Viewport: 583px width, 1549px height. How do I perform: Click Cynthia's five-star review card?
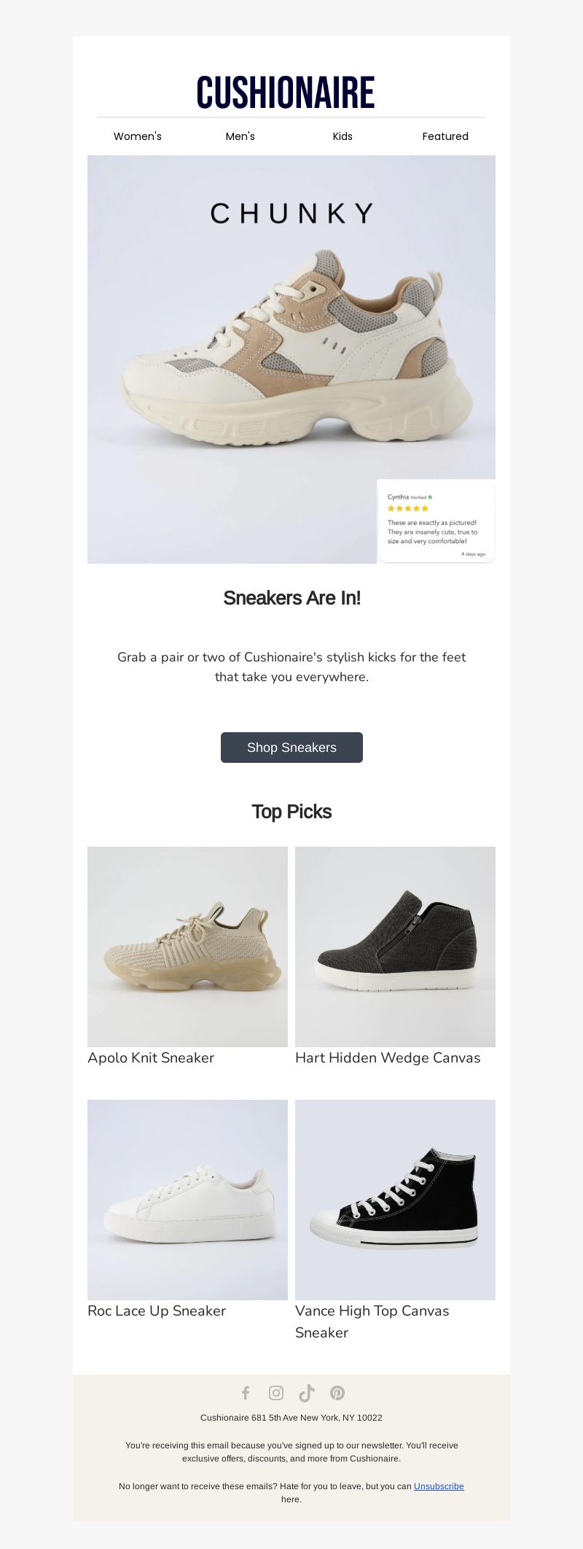tap(436, 521)
